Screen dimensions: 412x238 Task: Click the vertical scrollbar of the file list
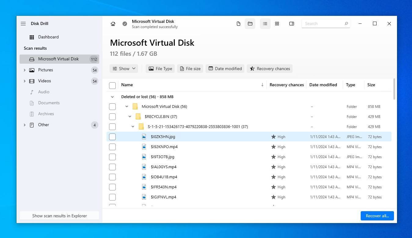(x=394, y=89)
